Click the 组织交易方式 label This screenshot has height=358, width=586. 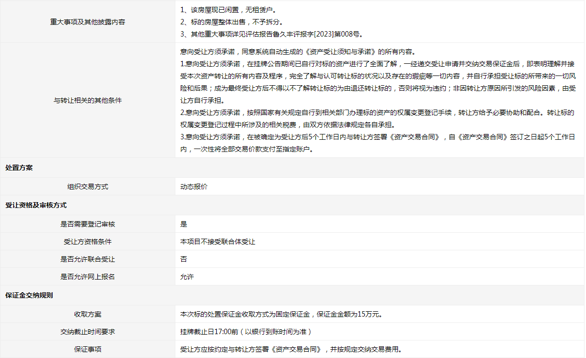88,187
